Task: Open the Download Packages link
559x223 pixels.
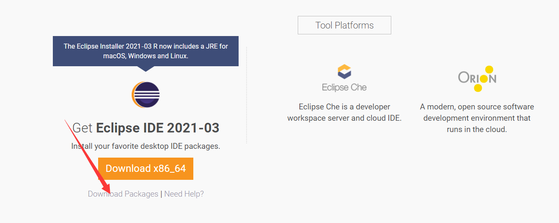Action: tap(123, 194)
